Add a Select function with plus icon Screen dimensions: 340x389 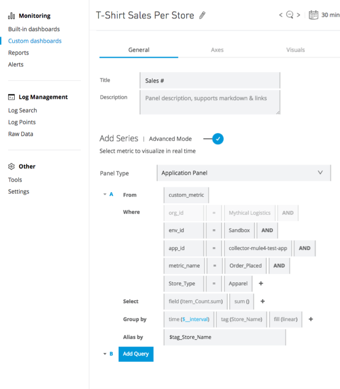(262, 301)
